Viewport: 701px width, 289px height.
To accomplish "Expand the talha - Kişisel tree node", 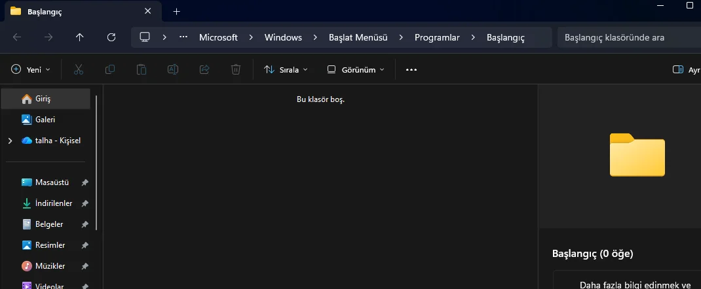I will [x=10, y=141].
